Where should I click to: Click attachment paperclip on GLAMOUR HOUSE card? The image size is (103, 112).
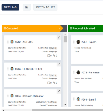coord(54,83)
